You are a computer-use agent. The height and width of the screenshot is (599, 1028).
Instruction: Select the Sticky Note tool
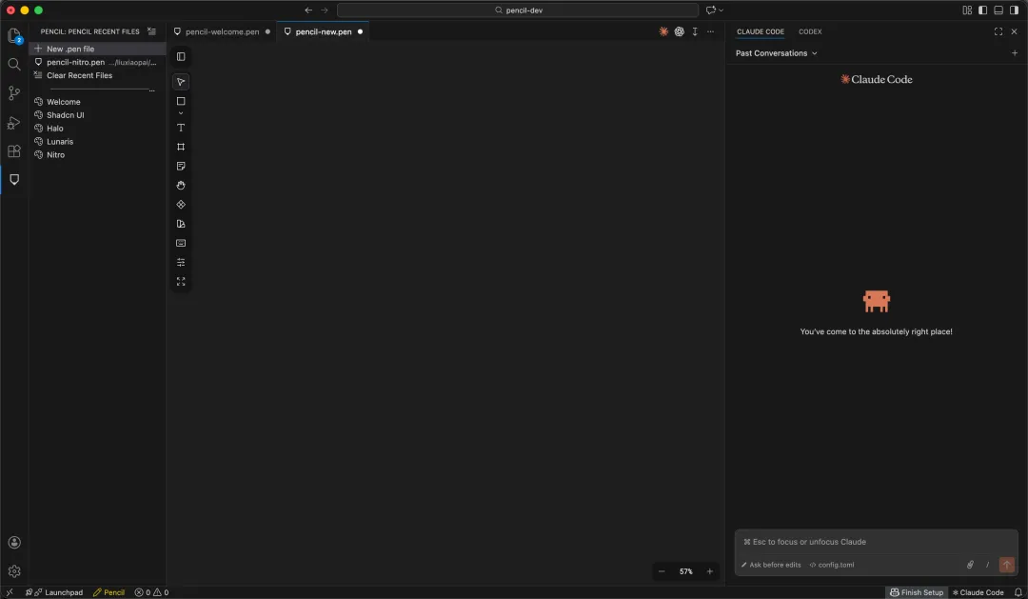181,166
